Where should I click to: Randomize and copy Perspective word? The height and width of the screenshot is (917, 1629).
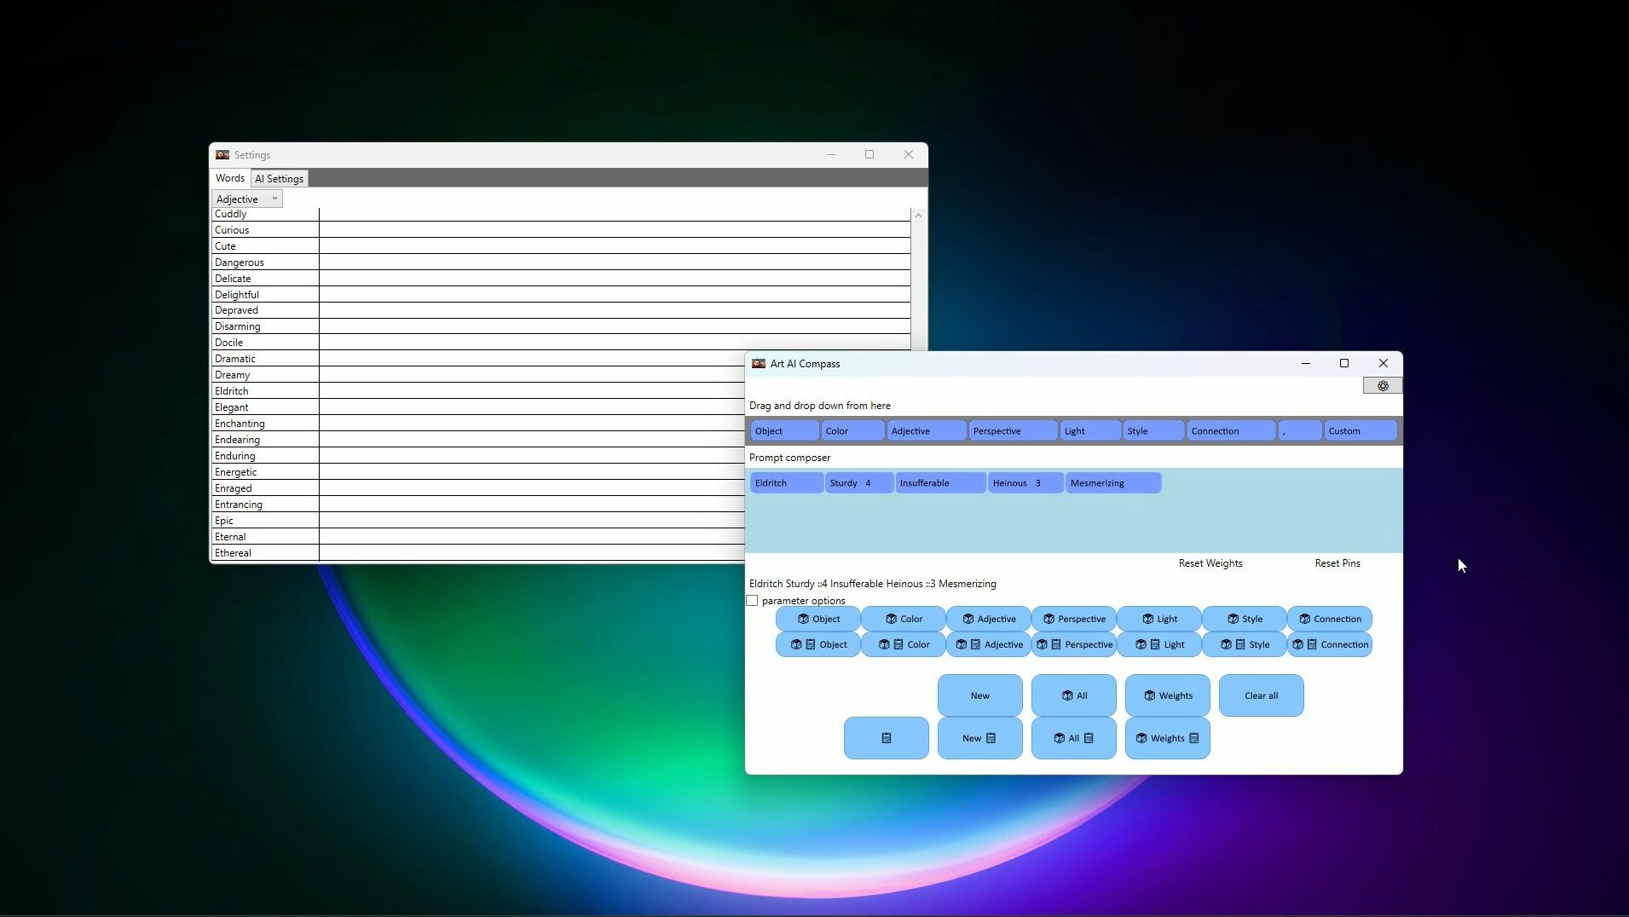1073,644
